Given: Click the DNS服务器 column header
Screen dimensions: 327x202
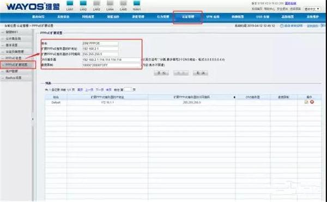Looking at the screenshot, I should click(x=253, y=97).
